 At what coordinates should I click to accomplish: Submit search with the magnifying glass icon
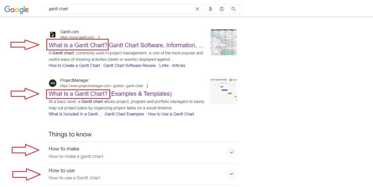[233, 9]
